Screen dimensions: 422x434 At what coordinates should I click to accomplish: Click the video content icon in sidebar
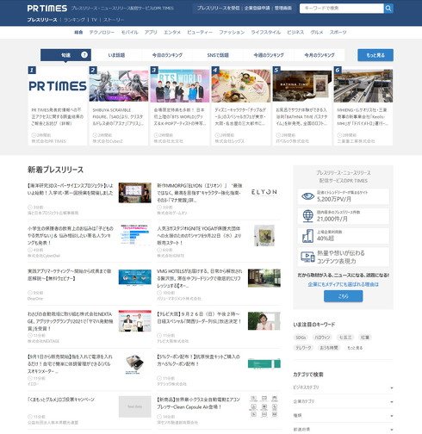pos(307,257)
